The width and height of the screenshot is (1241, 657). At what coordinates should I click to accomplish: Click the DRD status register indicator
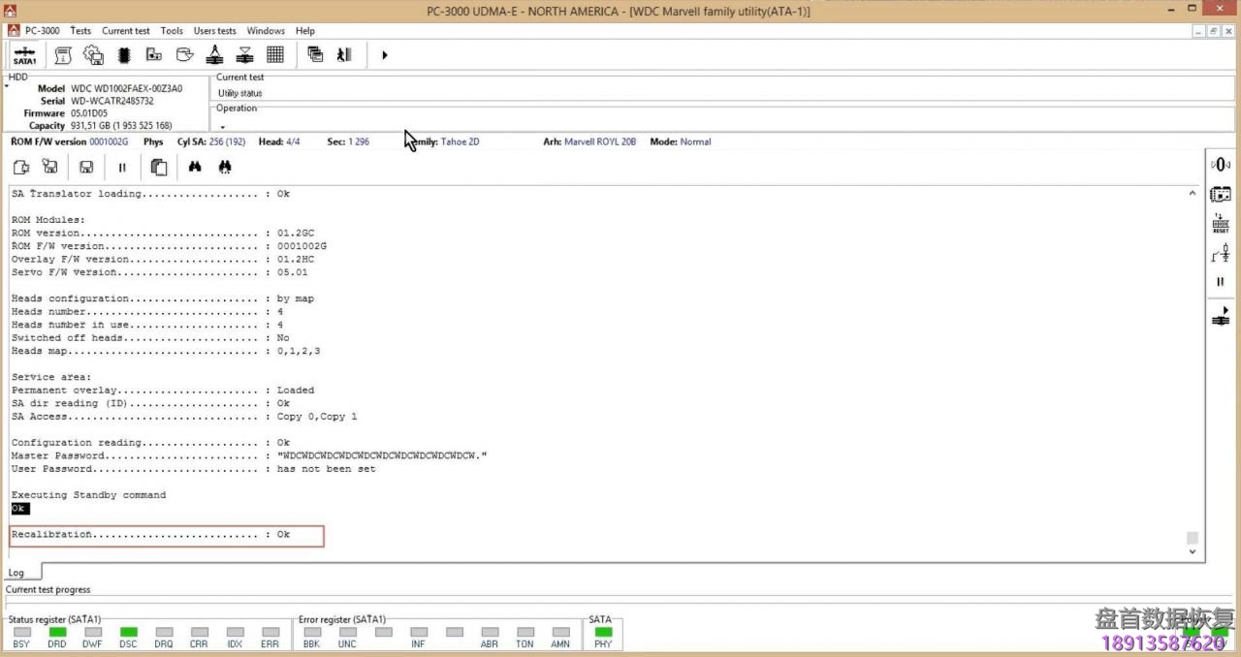click(x=57, y=633)
